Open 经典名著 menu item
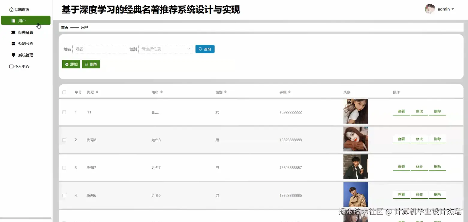This screenshot has height=222, width=468. (x=26, y=32)
